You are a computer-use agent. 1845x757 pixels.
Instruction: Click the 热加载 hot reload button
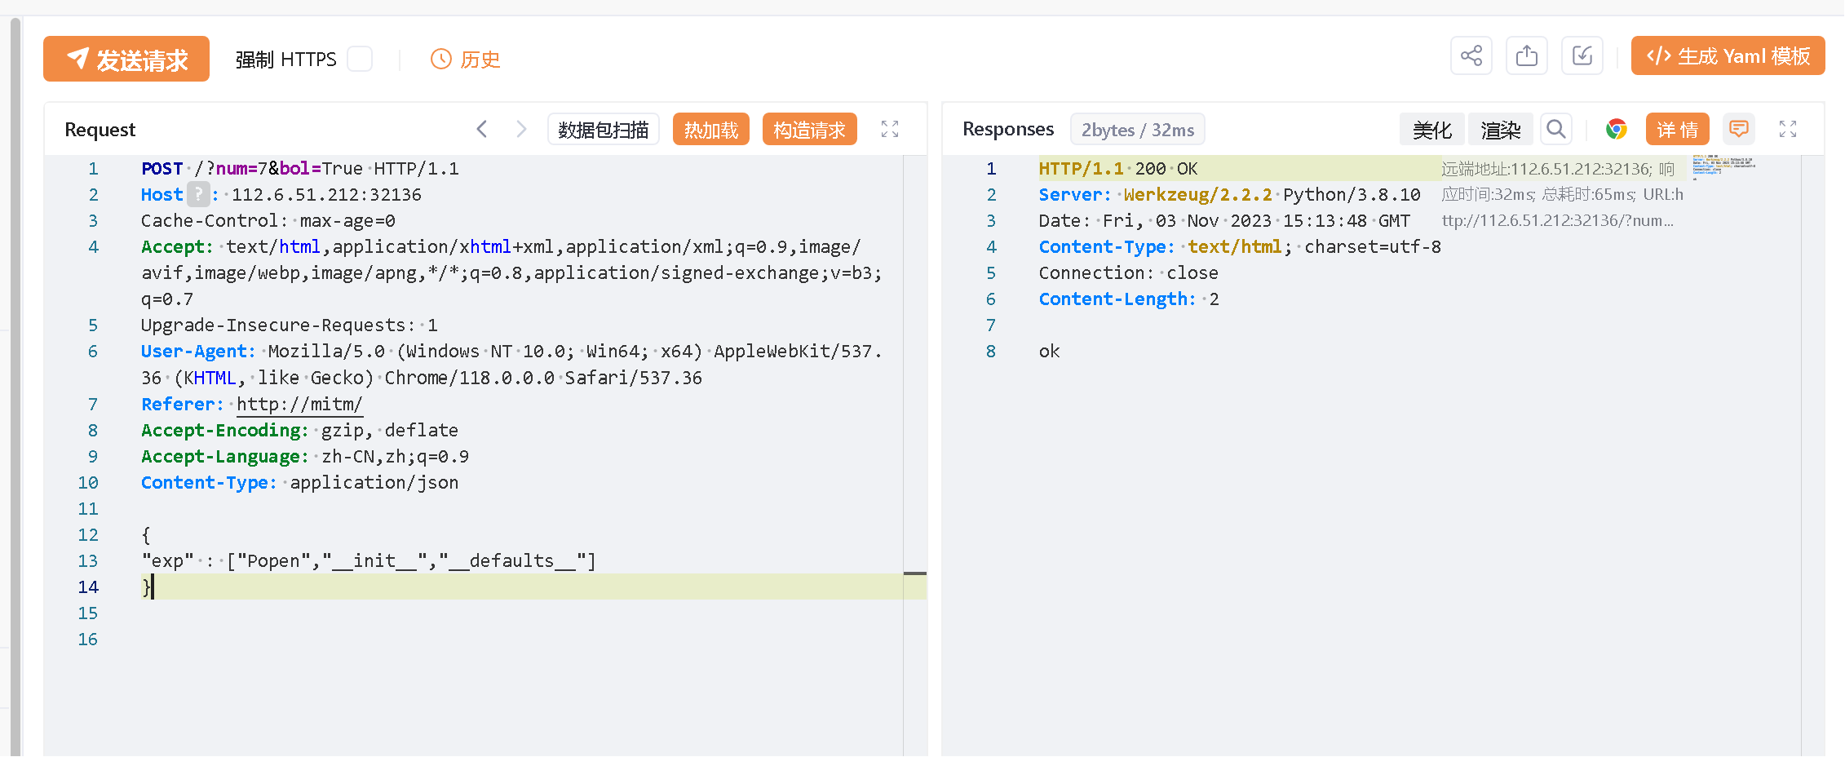tap(710, 130)
